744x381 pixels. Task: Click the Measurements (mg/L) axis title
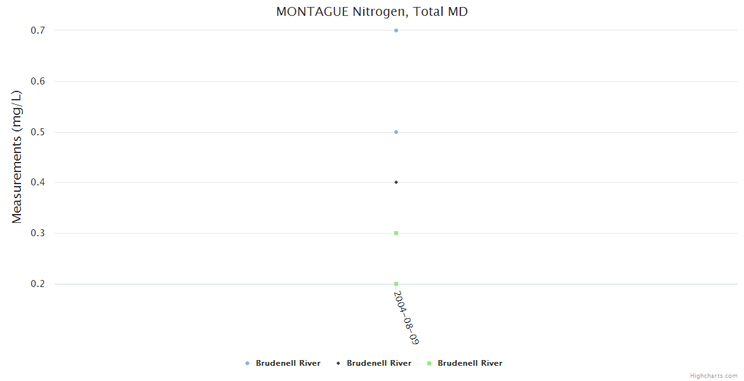[x=17, y=157]
